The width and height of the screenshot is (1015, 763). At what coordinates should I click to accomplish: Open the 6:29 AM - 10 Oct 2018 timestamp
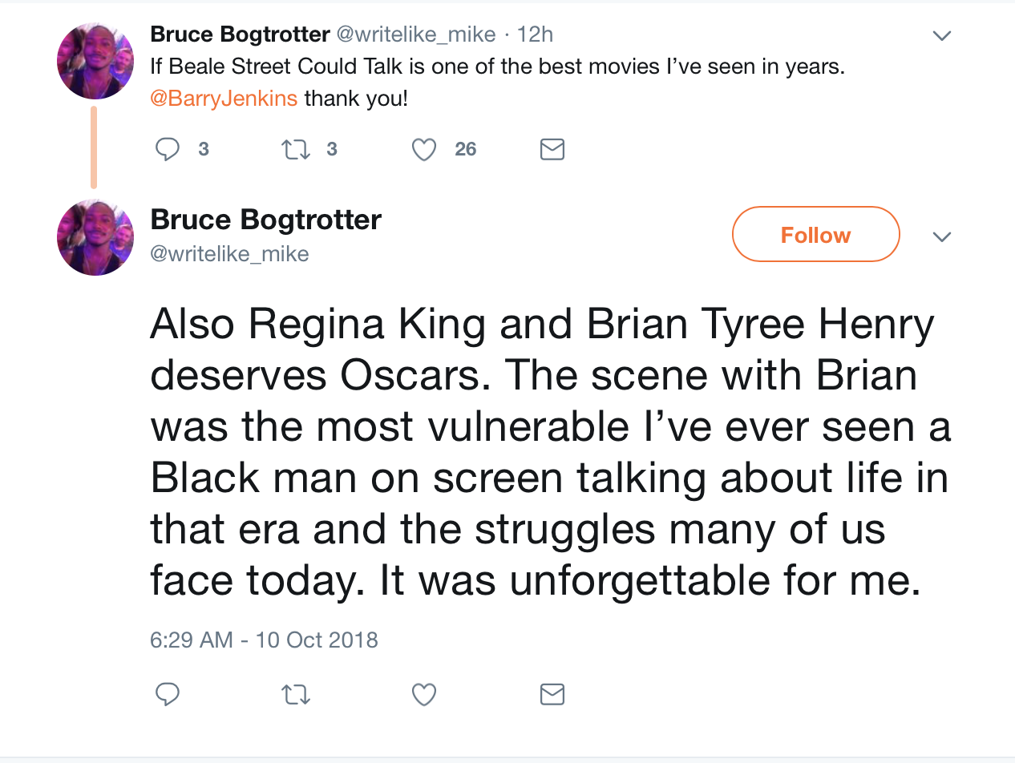pyautogui.click(x=264, y=640)
